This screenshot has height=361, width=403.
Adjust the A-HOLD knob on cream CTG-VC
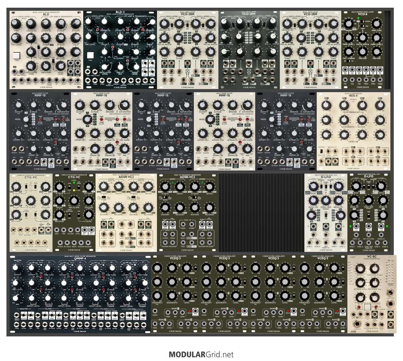[45, 186]
